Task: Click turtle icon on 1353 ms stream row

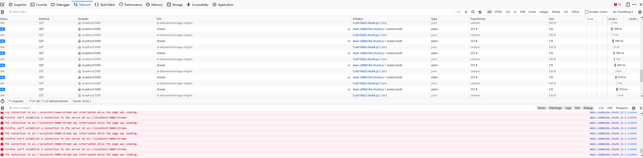Action: tap(349, 90)
